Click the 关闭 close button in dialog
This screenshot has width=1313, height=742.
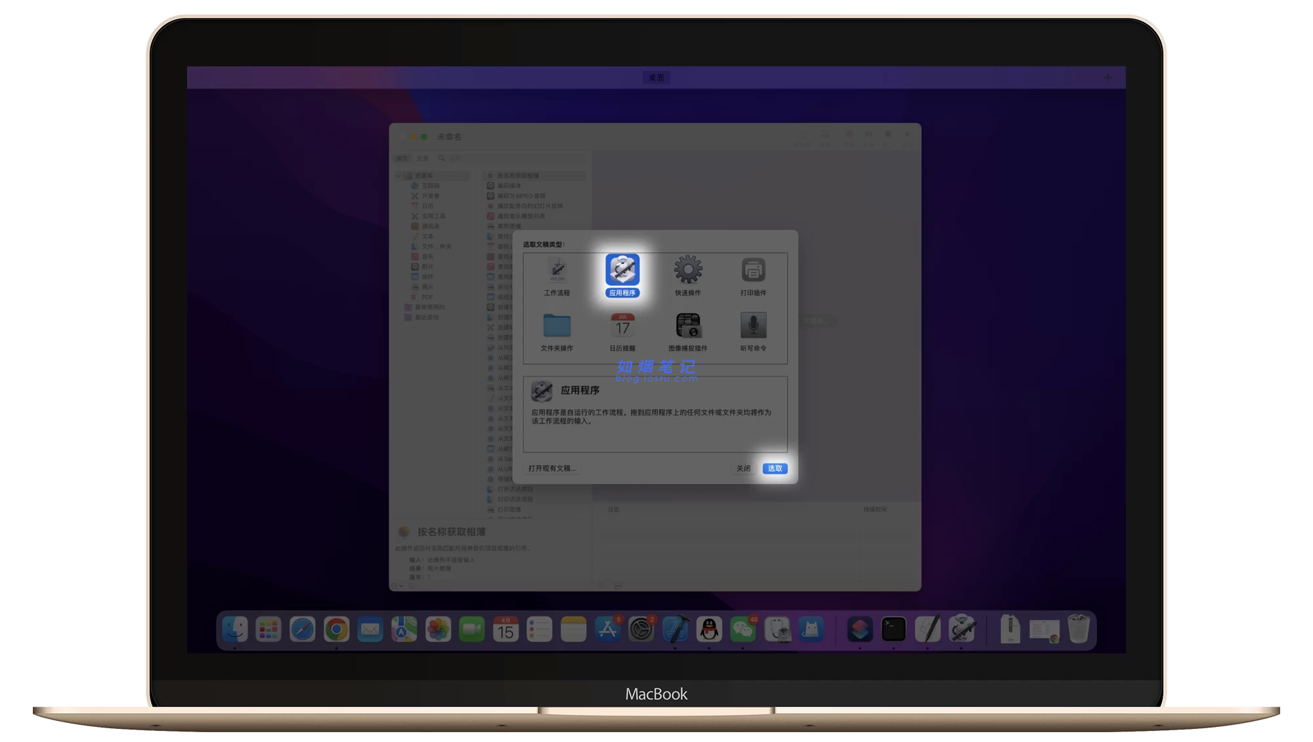[x=743, y=468]
